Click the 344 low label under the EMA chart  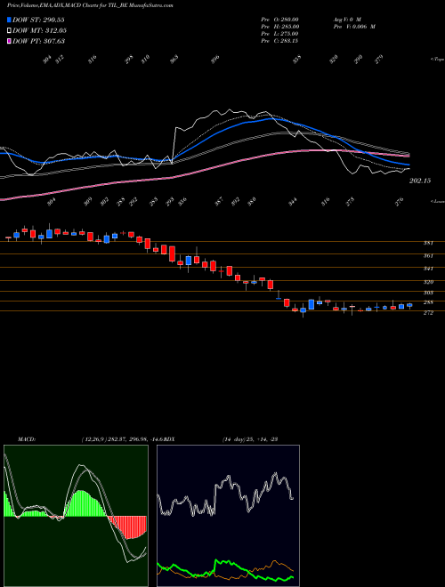[x=293, y=202]
